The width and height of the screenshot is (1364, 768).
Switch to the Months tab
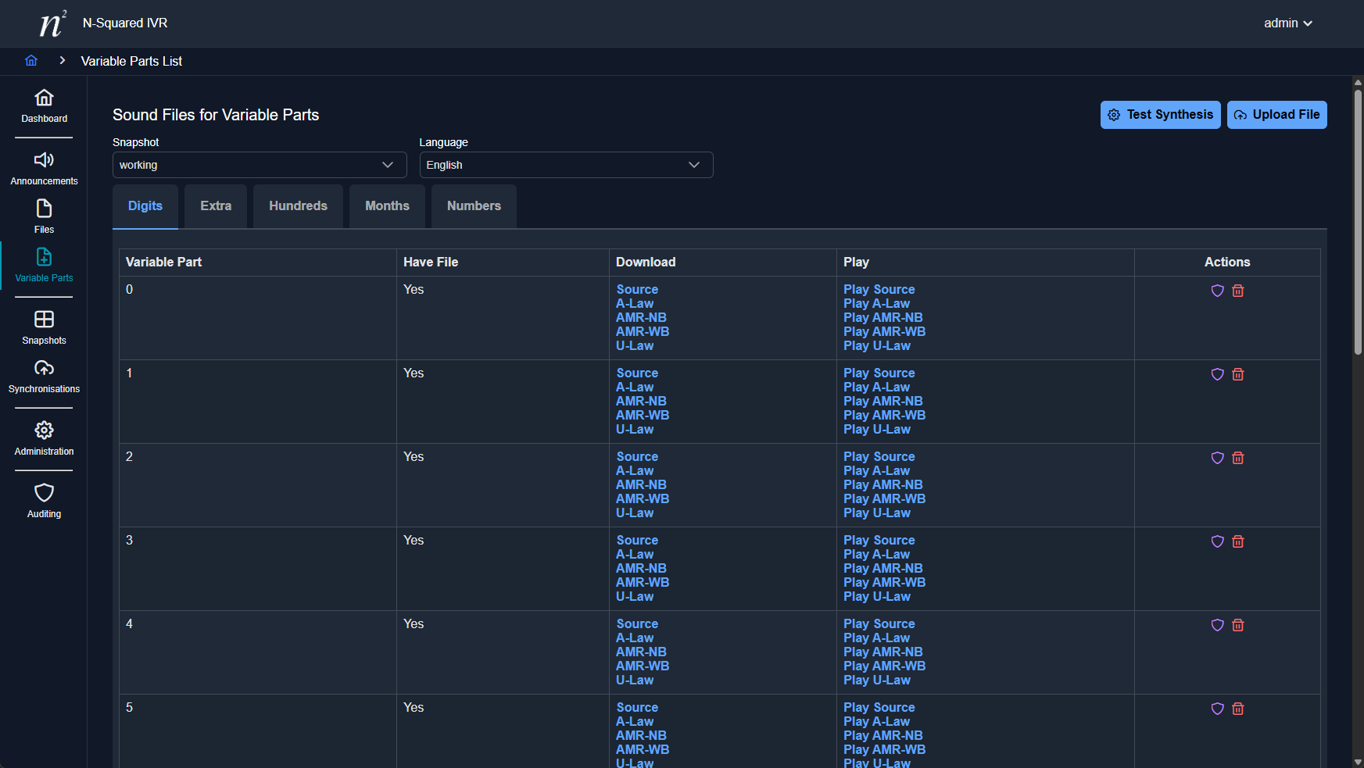387,206
